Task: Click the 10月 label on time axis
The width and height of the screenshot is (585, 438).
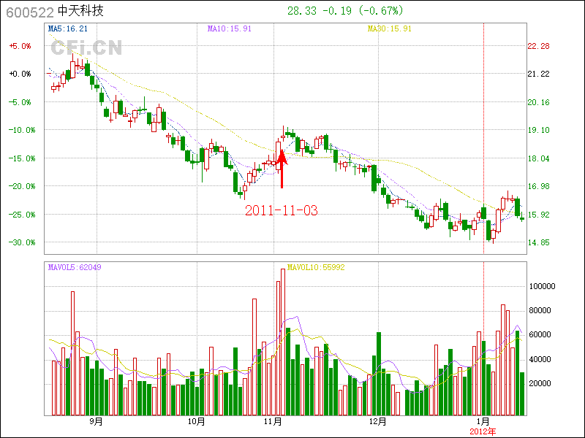Action: [196, 421]
